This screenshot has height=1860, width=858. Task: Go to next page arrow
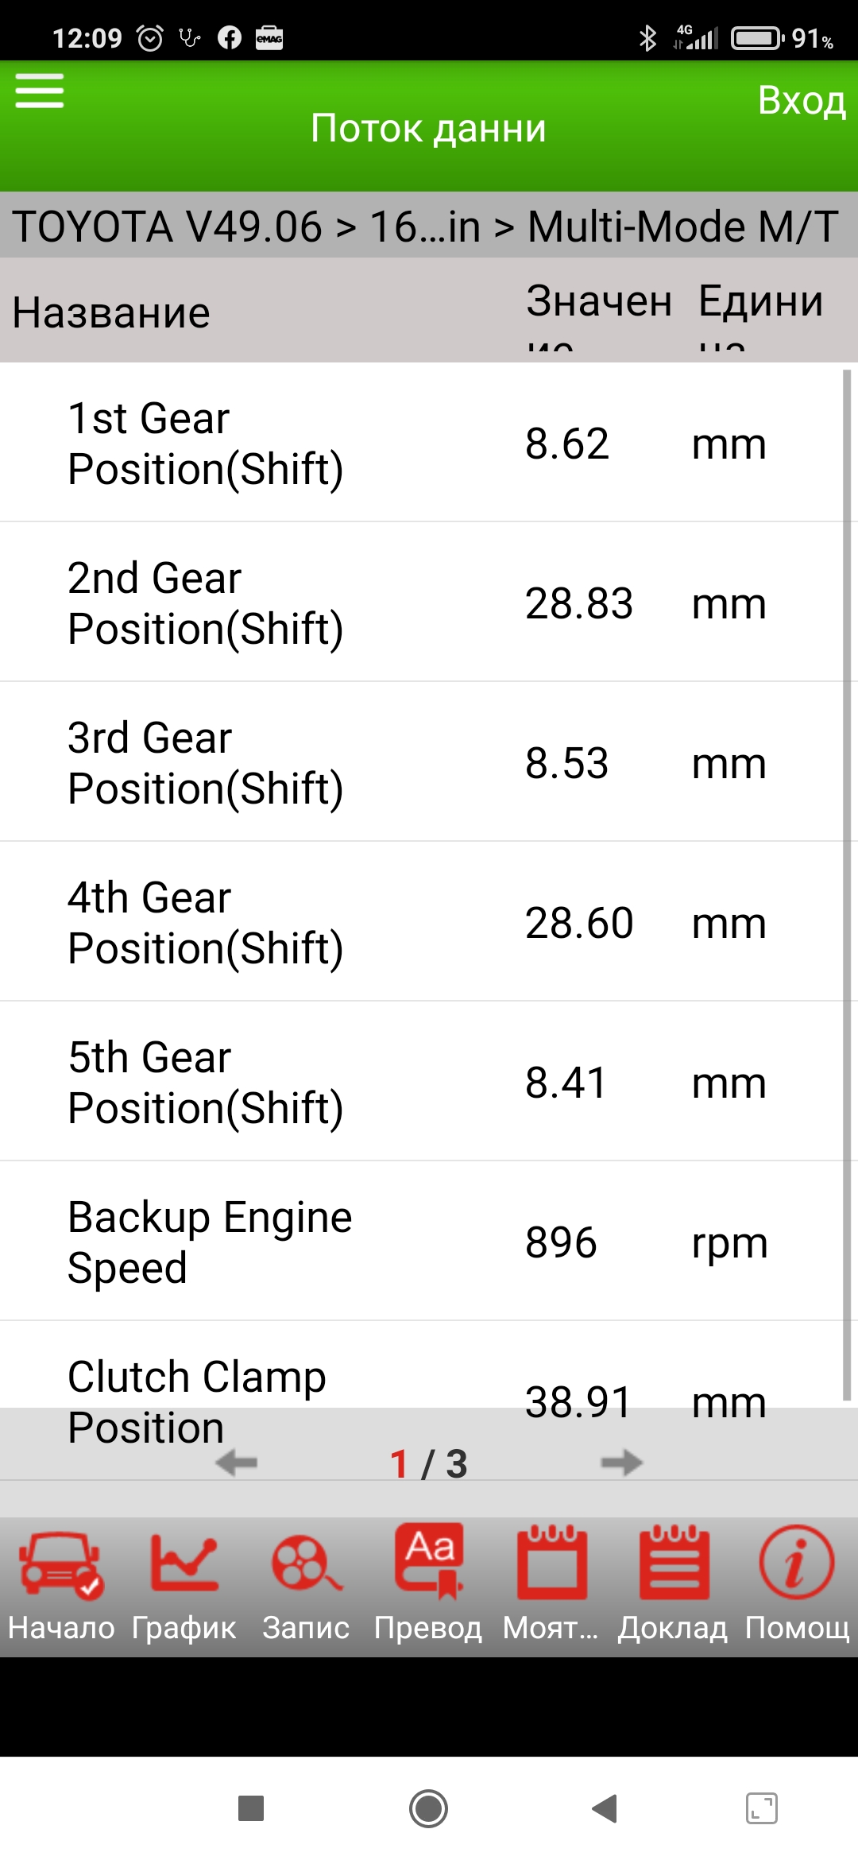pyautogui.click(x=621, y=1463)
